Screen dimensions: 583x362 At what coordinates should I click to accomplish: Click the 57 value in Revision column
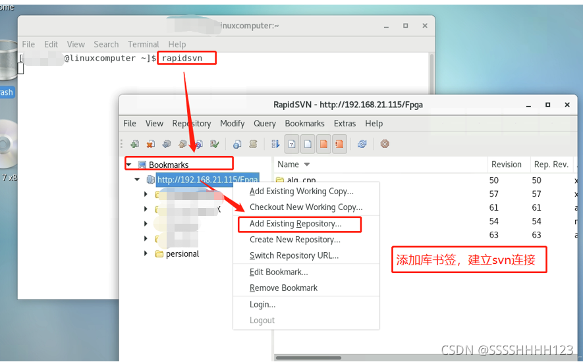[x=494, y=194]
